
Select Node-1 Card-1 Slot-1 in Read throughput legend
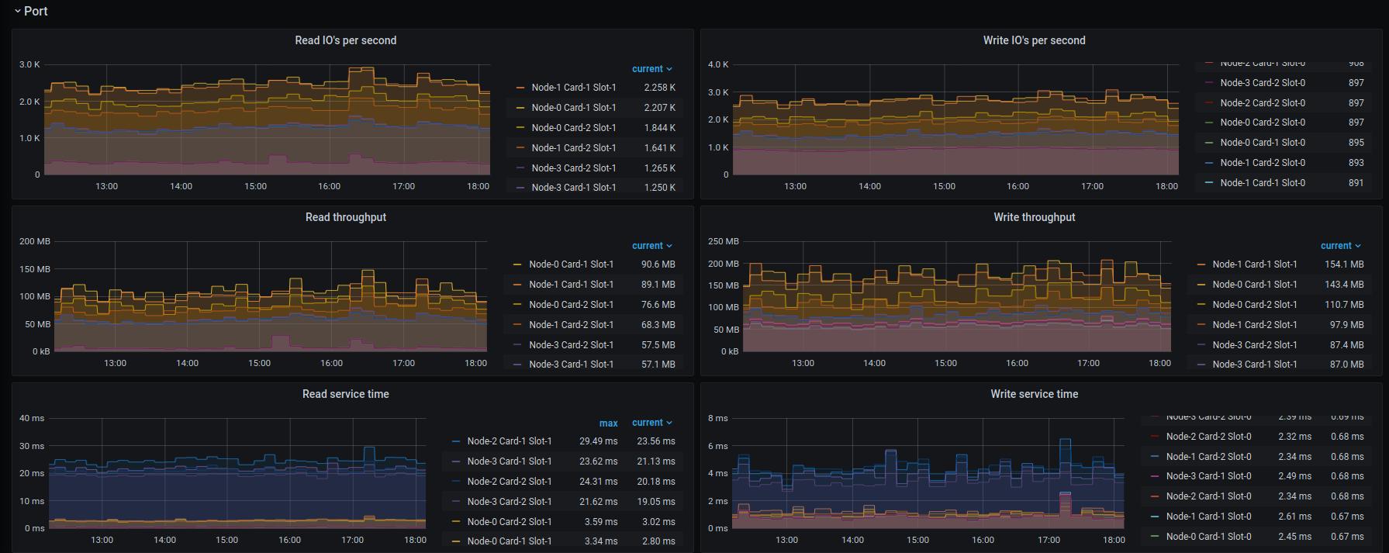tap(572, 285)
